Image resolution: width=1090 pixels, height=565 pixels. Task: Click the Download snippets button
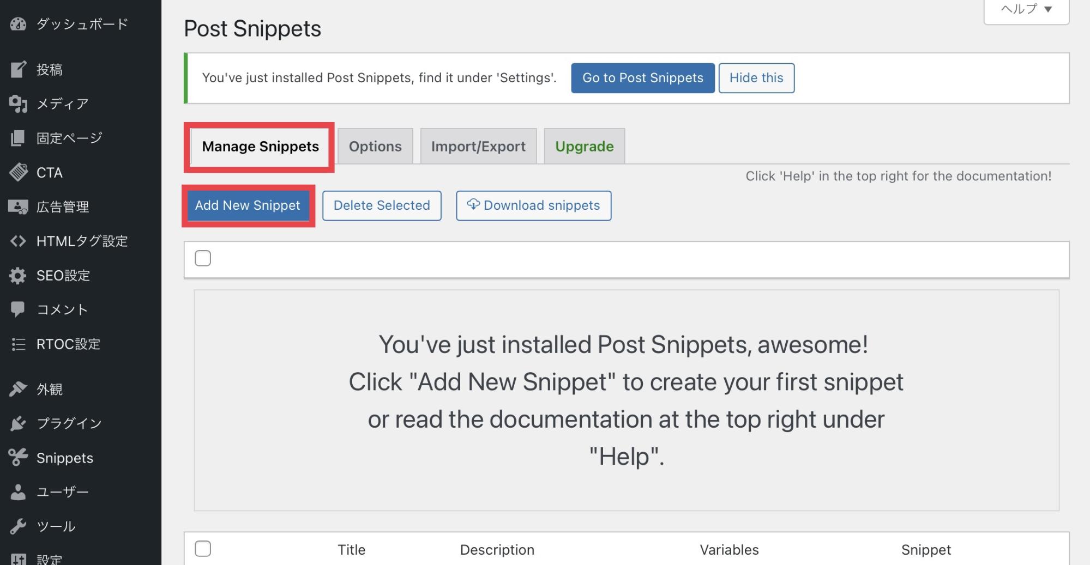[x=533, y=205]
